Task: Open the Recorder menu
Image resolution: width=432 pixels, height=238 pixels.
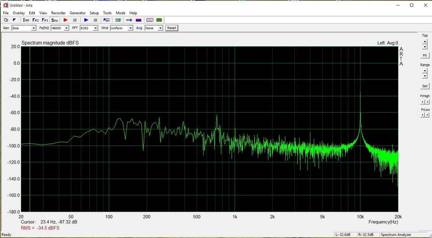Action: coord(58,13)
